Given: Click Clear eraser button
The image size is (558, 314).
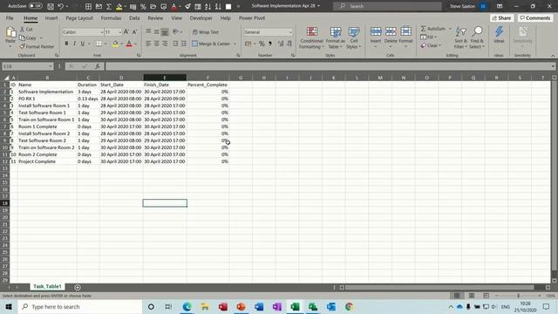Looking at the screenshot, I should pos(431,45).
